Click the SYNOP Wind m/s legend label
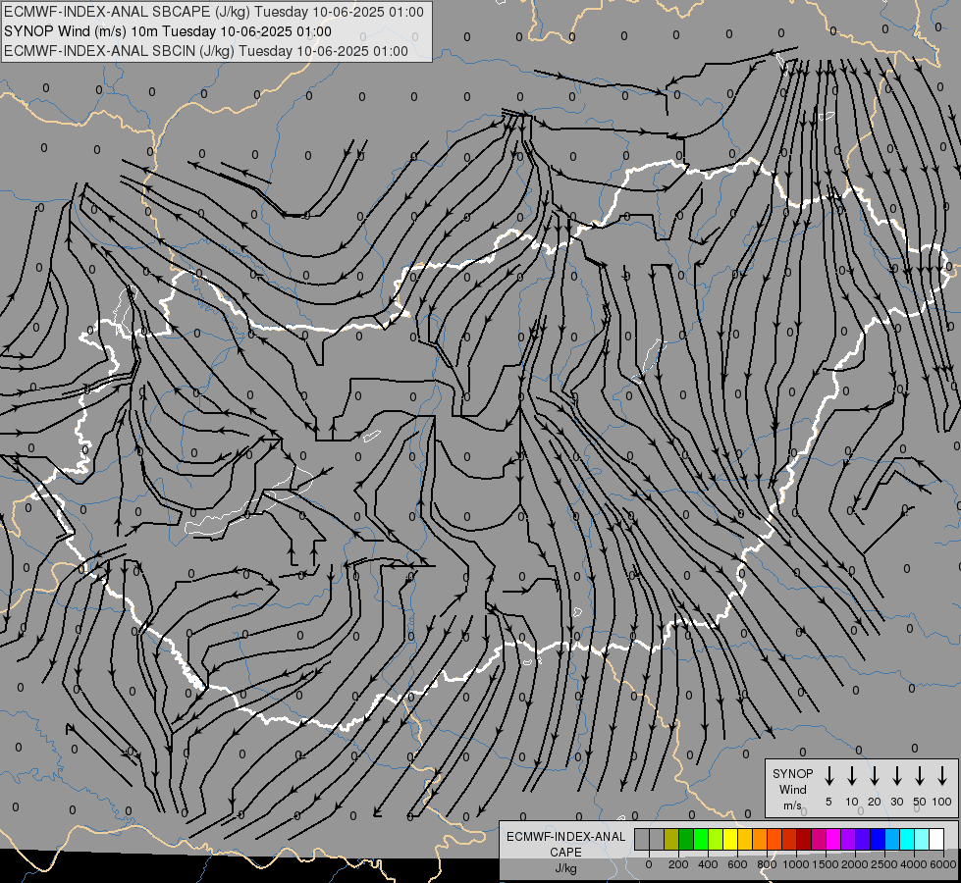 (792, 789)
